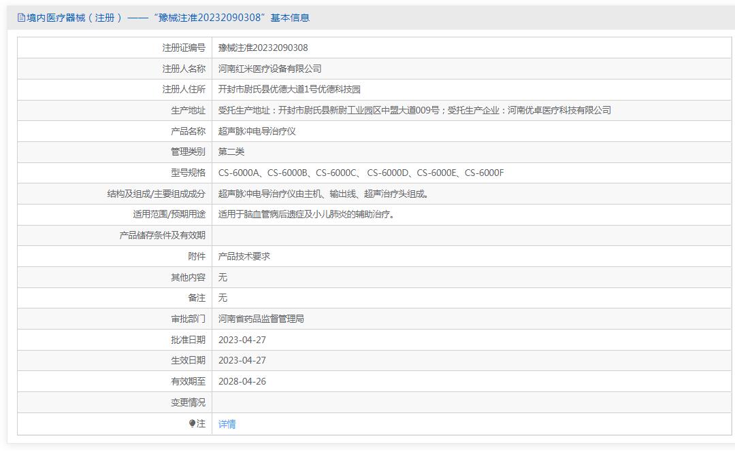Click the document icon in the header

coord(21,18)
